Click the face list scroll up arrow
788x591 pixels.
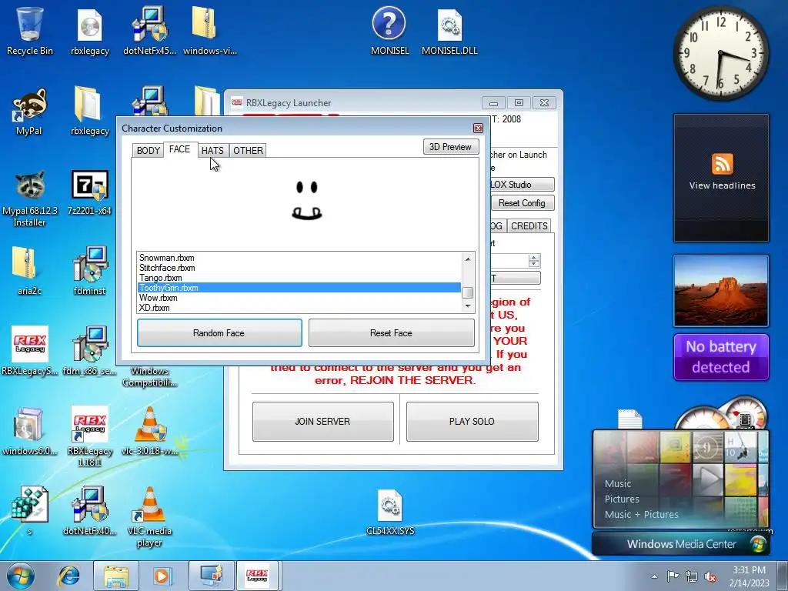tap(467, 259)
